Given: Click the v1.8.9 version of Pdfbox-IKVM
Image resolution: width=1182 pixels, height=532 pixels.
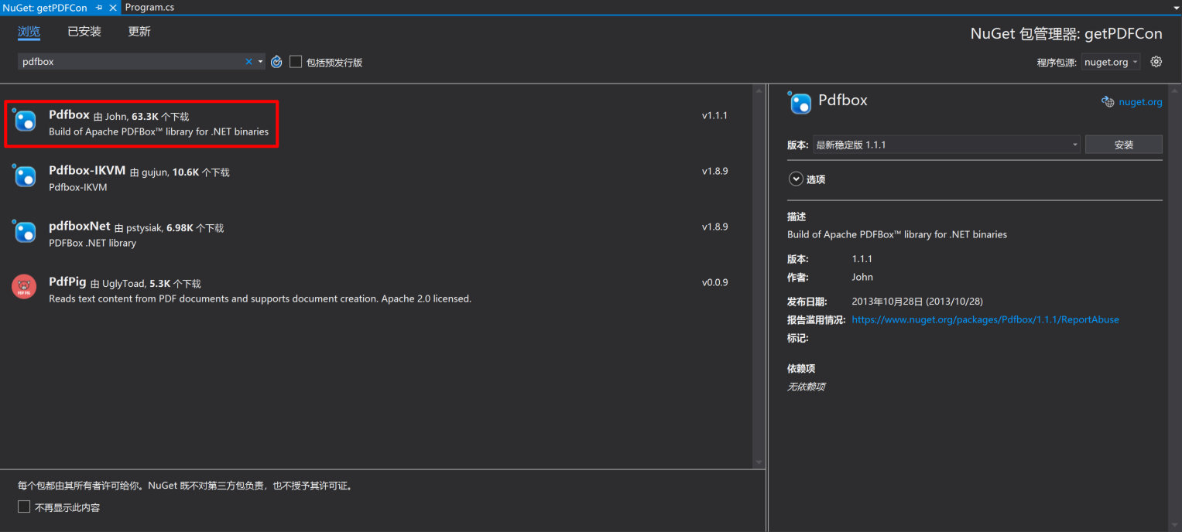Looking at the screenshot, I should point(714,172).
